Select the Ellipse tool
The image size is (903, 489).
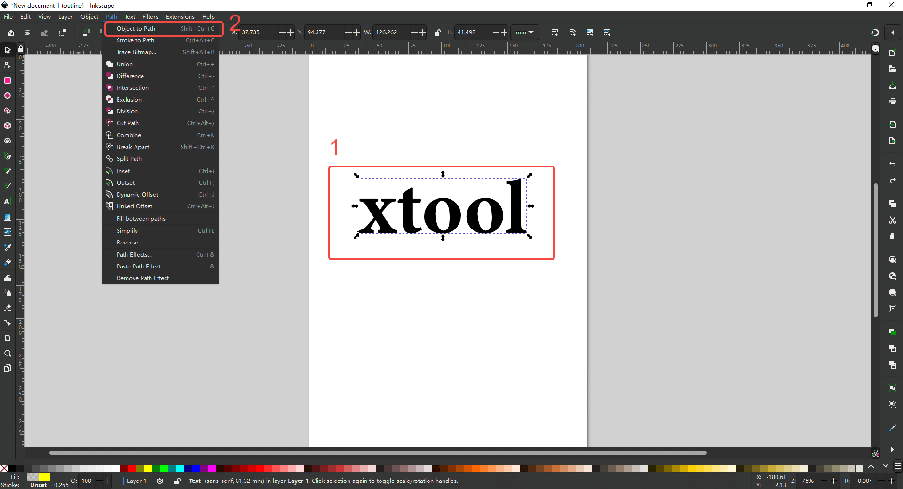click(x=8, y=95)
